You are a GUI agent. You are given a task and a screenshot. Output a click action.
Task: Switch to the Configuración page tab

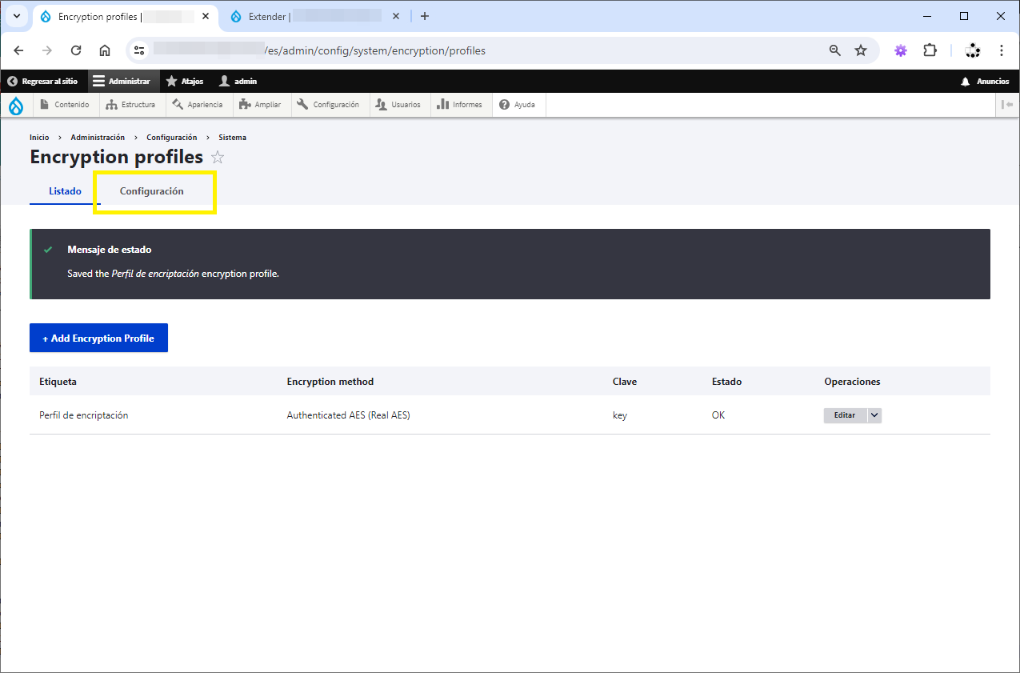pos(152,191)
